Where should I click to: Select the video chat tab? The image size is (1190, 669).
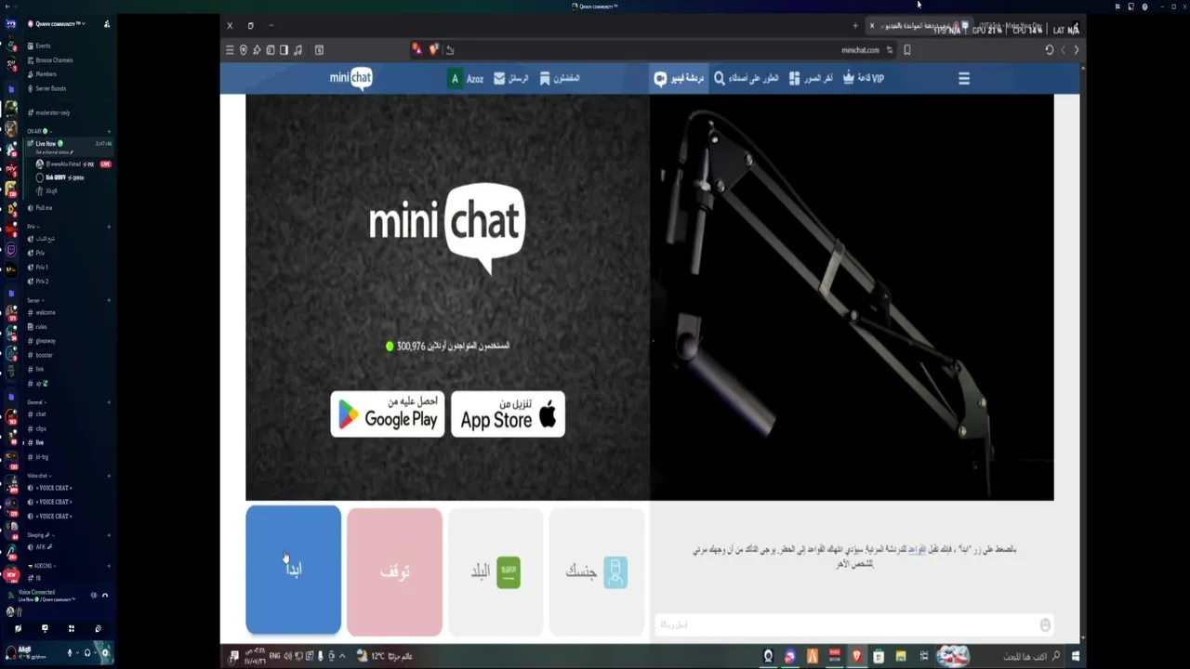(x=679, y=79)
